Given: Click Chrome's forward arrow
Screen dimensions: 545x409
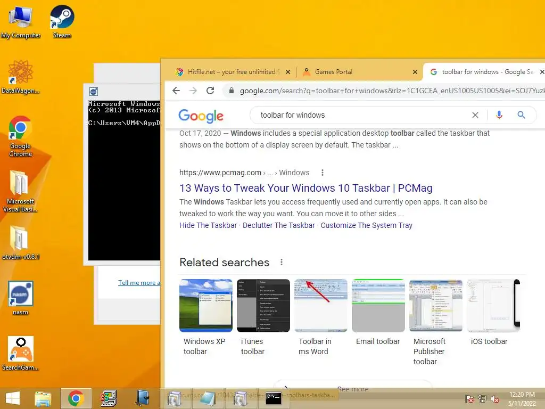Looking at the screenshot, I should (x=193, y=91).
